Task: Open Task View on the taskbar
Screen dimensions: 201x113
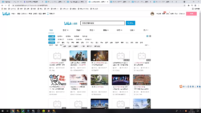Action: pyautogui.click(x=8, y=111)
